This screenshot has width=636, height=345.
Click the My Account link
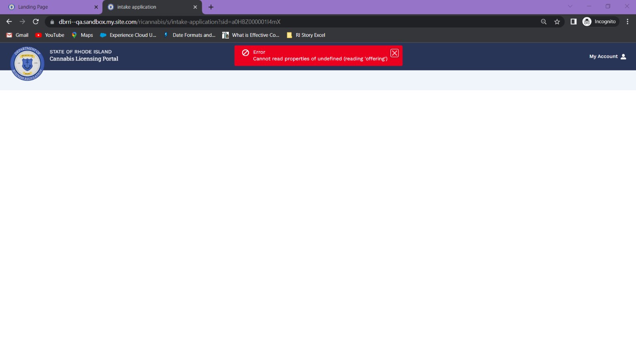click(603, 56)
